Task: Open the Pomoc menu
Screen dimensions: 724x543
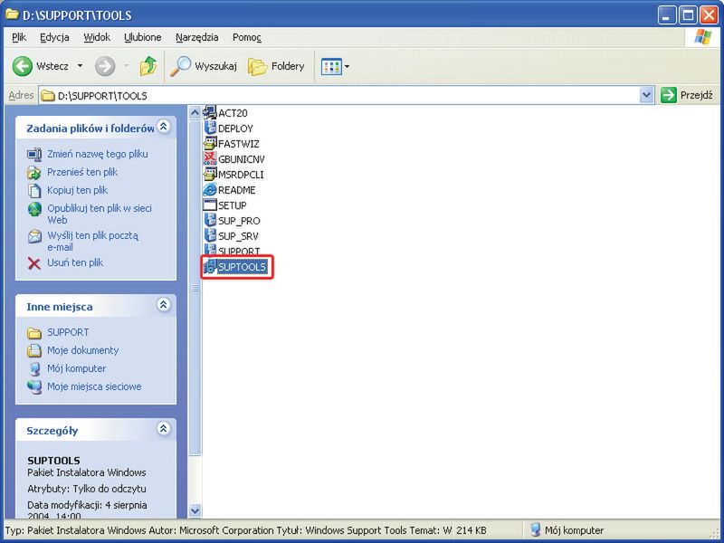Action: click(x=247, y=37)
